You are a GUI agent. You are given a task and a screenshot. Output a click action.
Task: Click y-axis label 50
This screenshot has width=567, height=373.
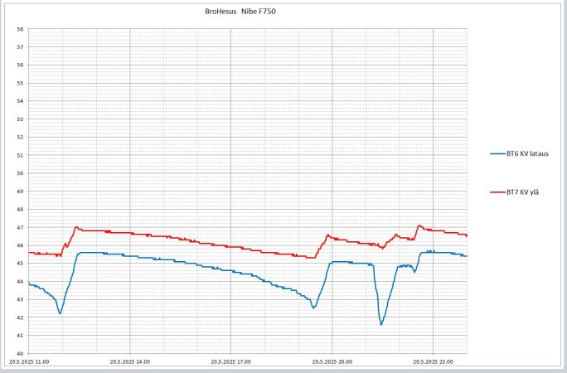[20, 173]
